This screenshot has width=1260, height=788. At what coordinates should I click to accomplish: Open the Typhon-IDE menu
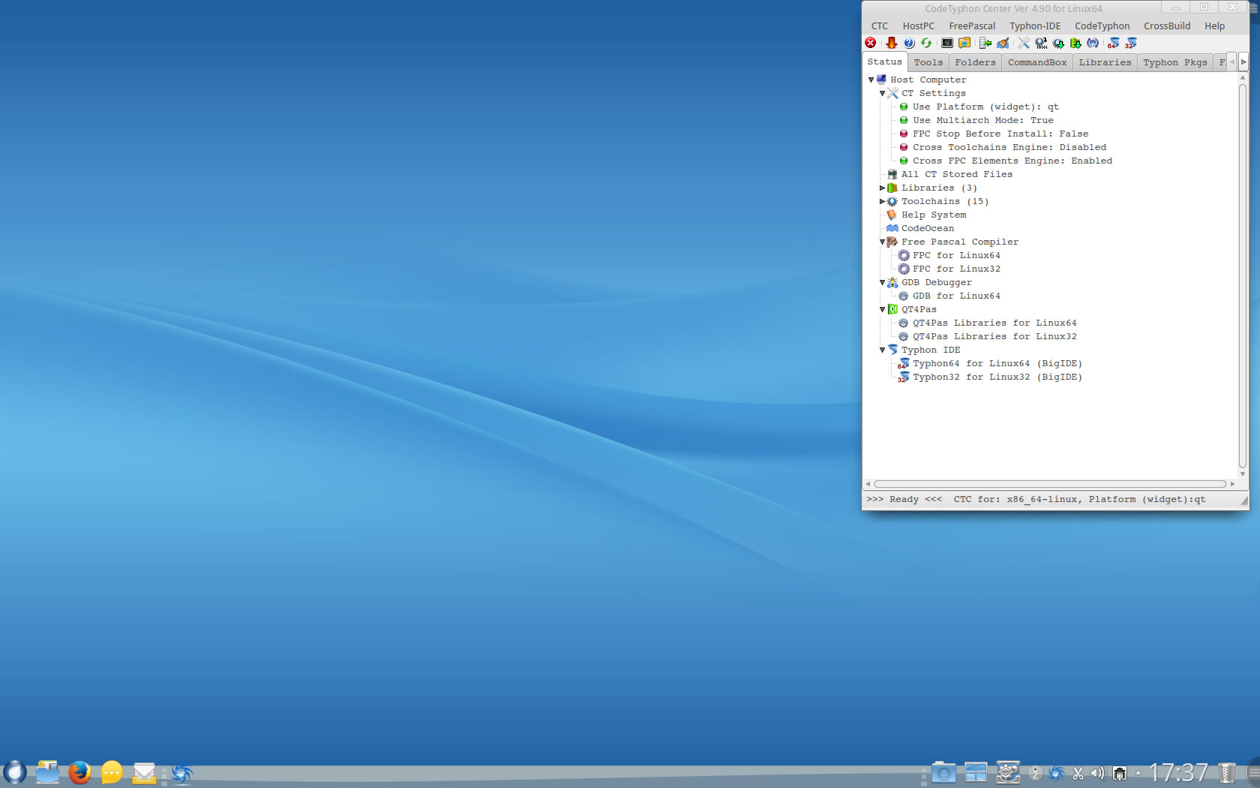point(1035,26)
